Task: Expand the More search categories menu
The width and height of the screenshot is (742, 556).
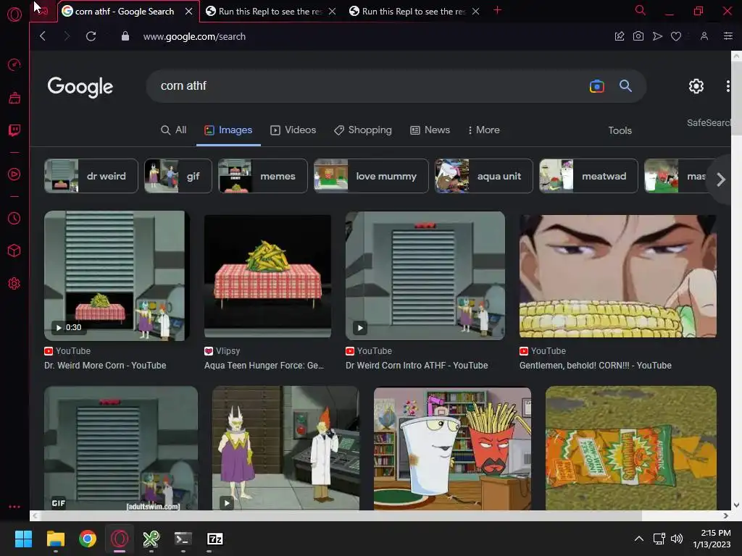Action: [x=483, y=130]
